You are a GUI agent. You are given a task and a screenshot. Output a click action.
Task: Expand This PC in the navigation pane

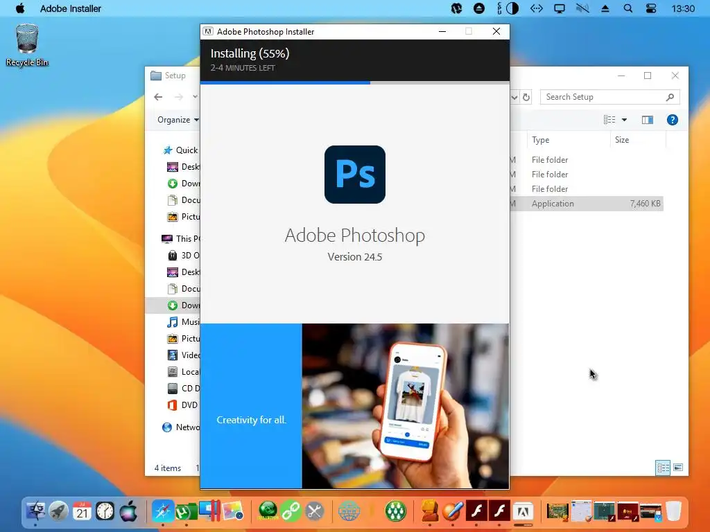[x=181, y=238]
